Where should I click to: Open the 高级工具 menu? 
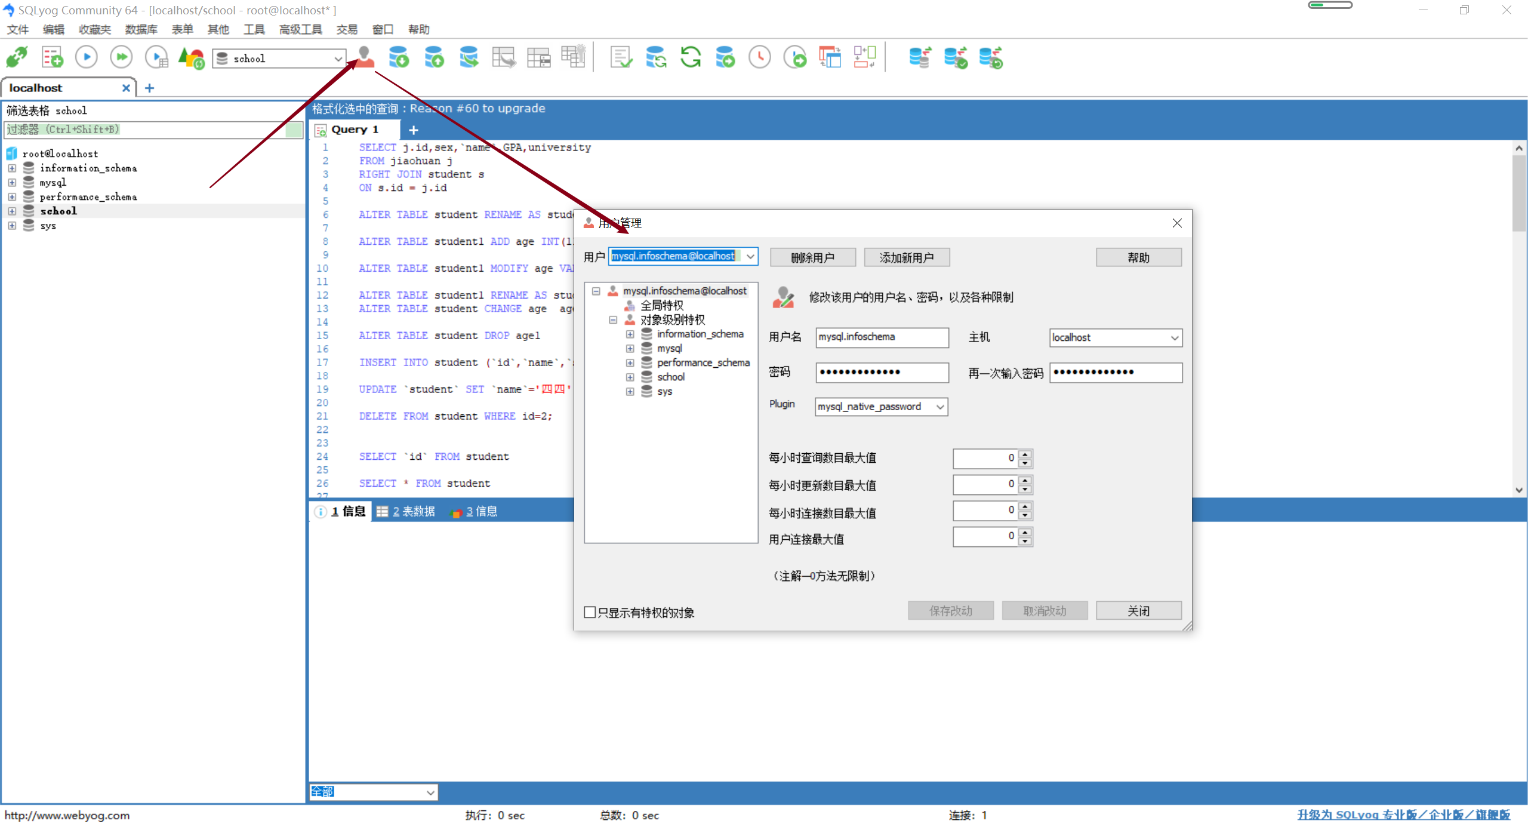click(x=301, y=29)
